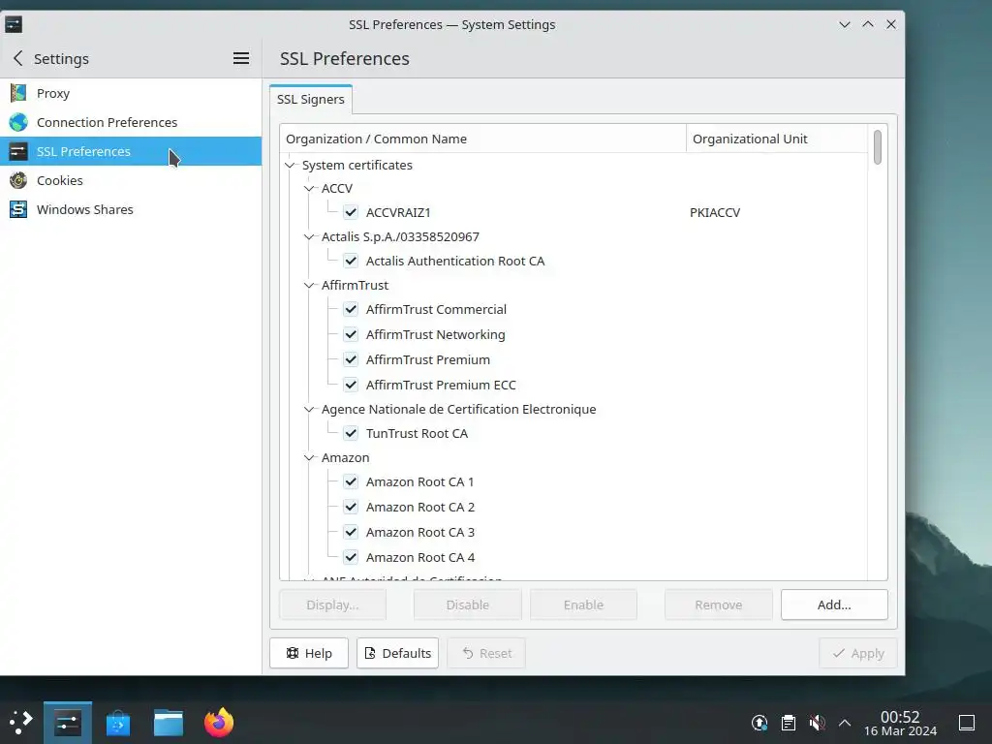The width and height of the screenshot is (992, 744).
Task: Toggle the Amazon Root CA 2 checkbox
Action: (x=351, y=508)
